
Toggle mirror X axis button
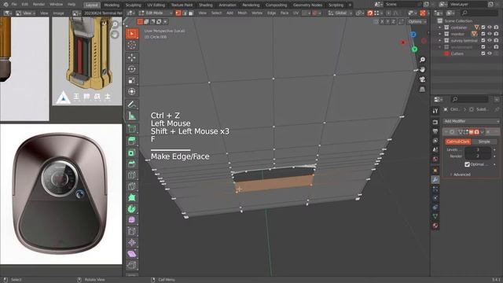pyautogui.click(x=382, y=21)
